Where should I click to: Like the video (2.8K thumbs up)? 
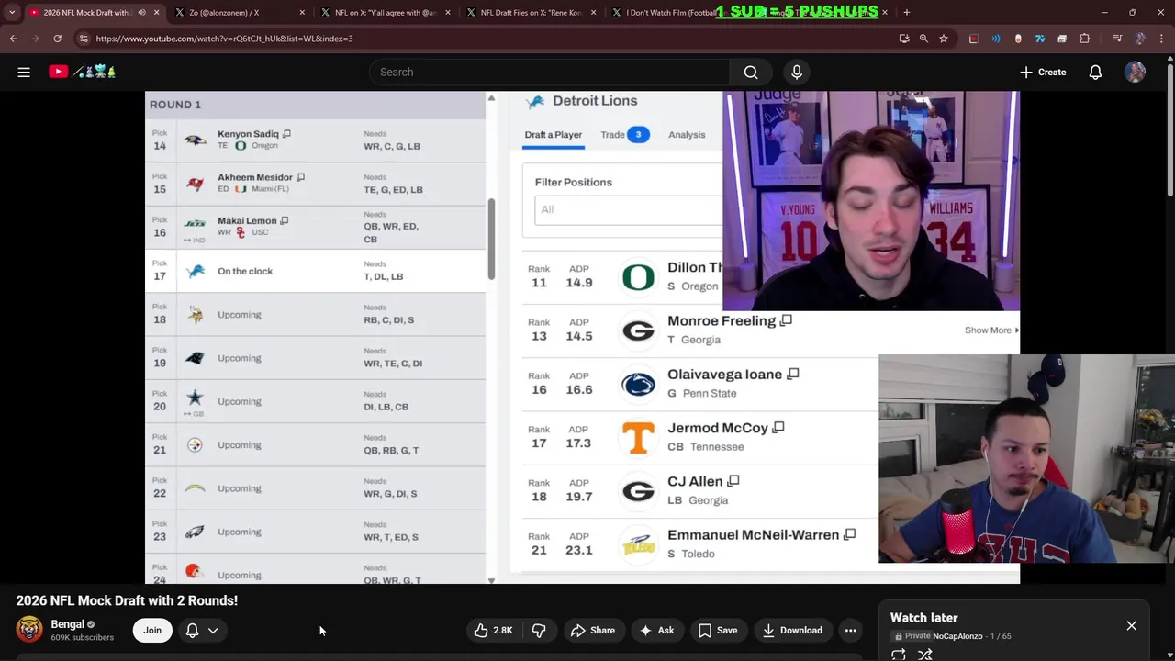tap(493, 630)
